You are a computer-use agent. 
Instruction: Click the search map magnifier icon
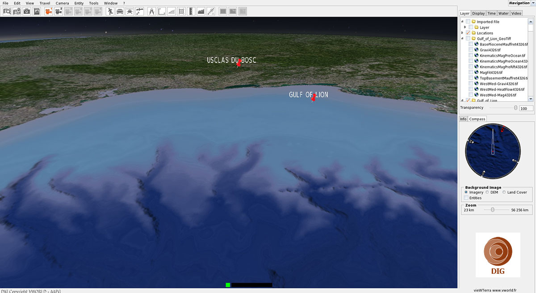[7, 11]
